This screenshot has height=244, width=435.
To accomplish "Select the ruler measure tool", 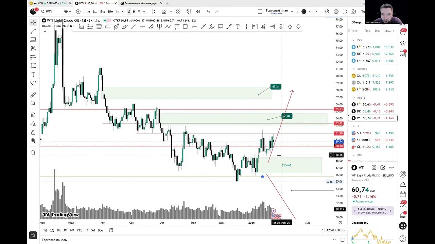I will tap(33, 95).
